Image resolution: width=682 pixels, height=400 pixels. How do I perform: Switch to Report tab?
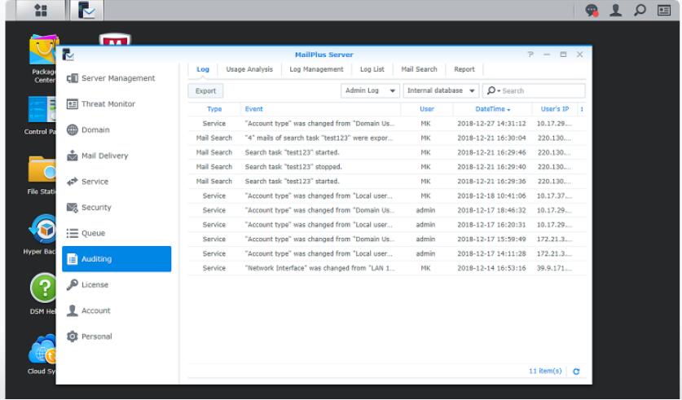pyautogui.click(x=464, y=69)
